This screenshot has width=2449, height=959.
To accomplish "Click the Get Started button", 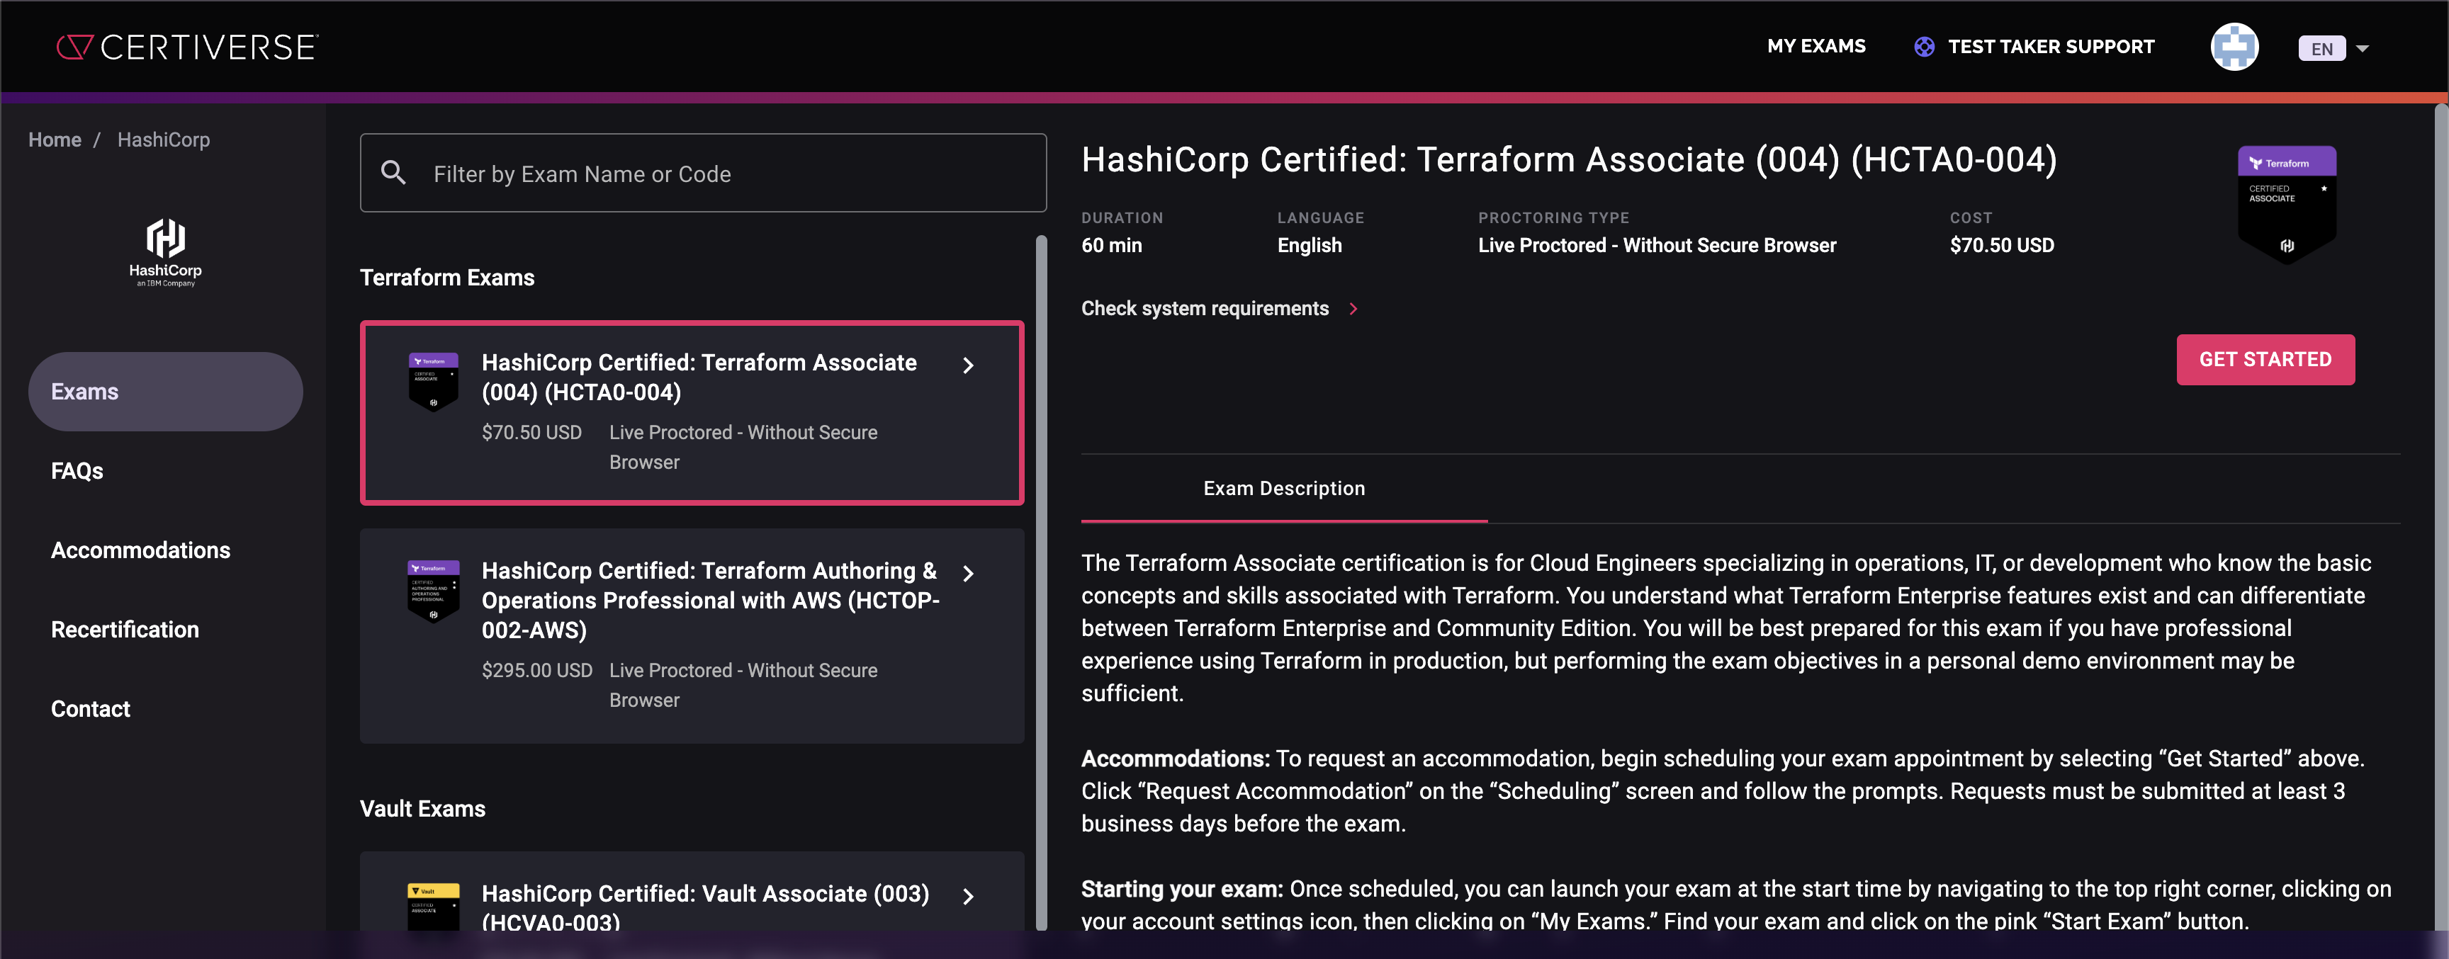I will 2265,359.
